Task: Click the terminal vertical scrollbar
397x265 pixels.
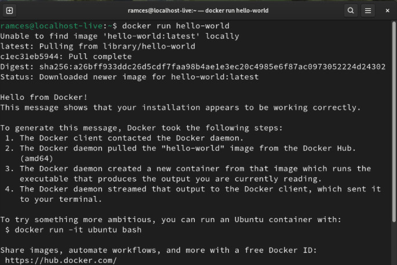Action: point(394,122)
